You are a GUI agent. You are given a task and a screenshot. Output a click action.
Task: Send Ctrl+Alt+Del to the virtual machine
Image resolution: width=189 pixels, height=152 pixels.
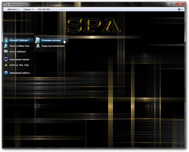[x=44, y=9]
